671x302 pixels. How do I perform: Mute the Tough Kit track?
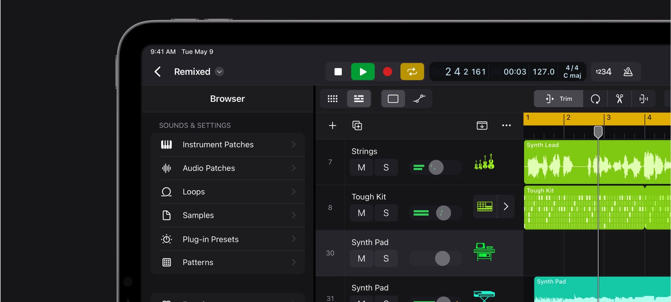point(362,213)
